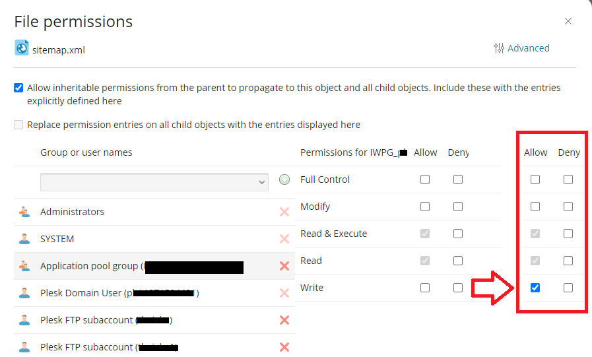Click the Advanced settings sliders icon

499,48
